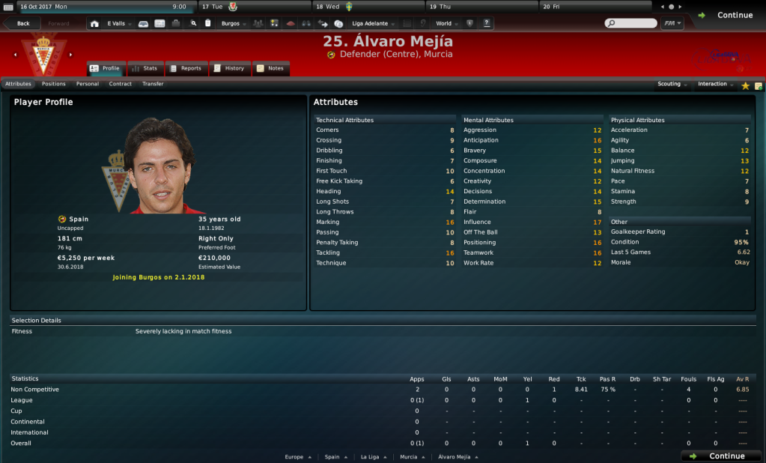Switch to the History tab
The image size is (766, 463).
pyautogui.click(x=230, y=68)
